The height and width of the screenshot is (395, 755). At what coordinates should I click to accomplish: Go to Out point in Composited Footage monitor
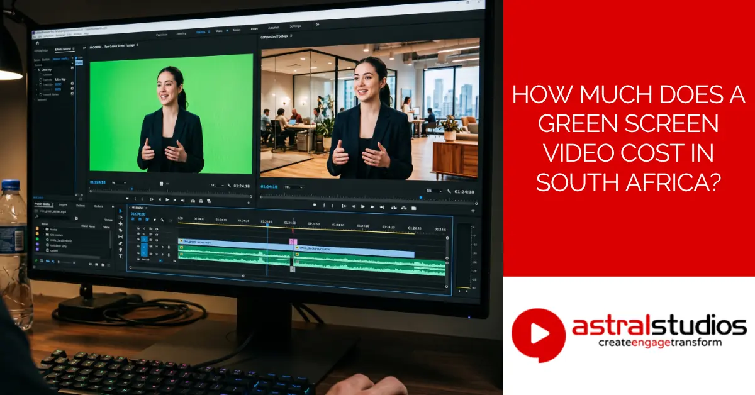point(382,207)
